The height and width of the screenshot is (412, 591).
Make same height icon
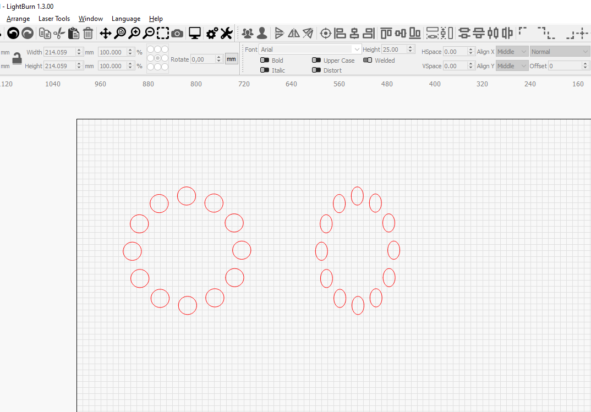[447, 34]
